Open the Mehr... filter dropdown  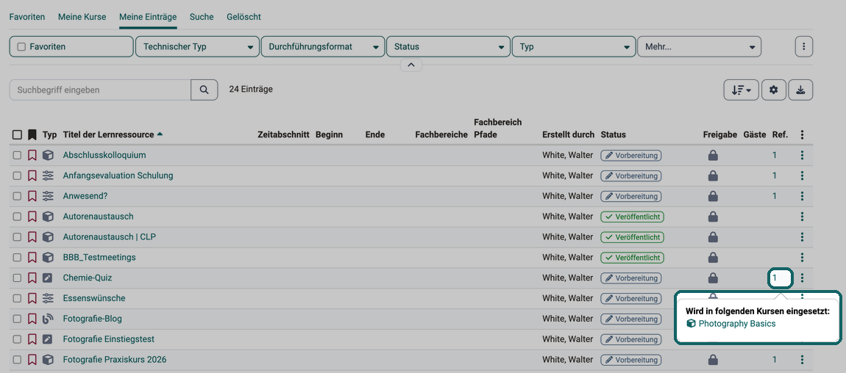point(700,47)
